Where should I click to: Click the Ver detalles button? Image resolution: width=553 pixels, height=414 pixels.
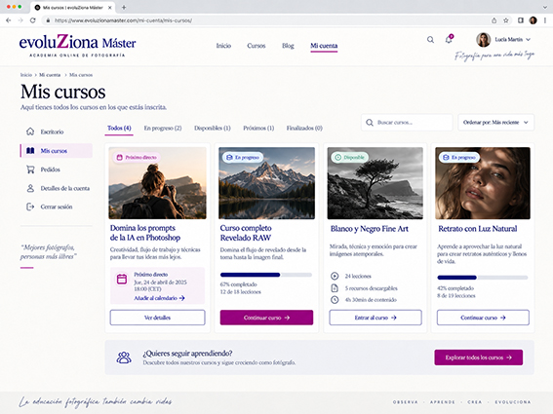click(x=157, y=318)
